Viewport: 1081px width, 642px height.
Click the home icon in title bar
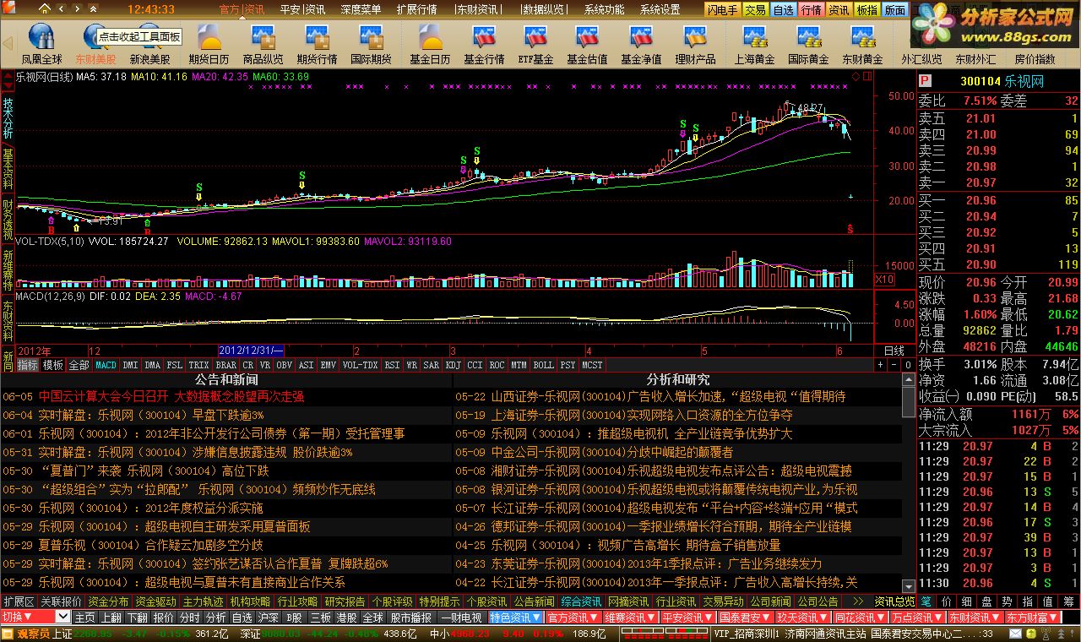coord(45,9)
